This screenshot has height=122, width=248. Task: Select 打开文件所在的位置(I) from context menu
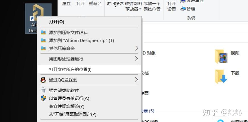click(70, 69)
